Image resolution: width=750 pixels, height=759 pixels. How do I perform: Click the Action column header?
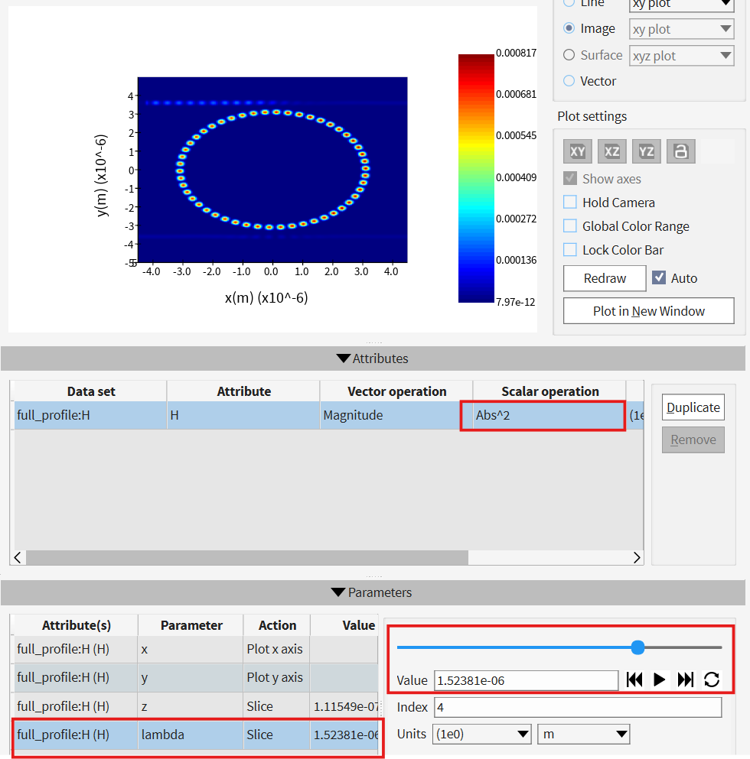click(x=277, y=625)
